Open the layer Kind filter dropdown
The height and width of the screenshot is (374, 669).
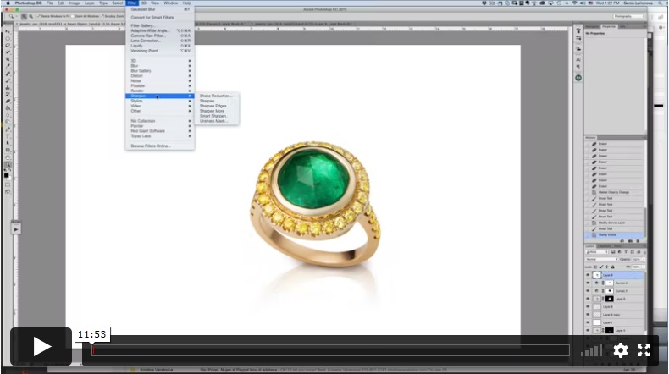point(597,252)
